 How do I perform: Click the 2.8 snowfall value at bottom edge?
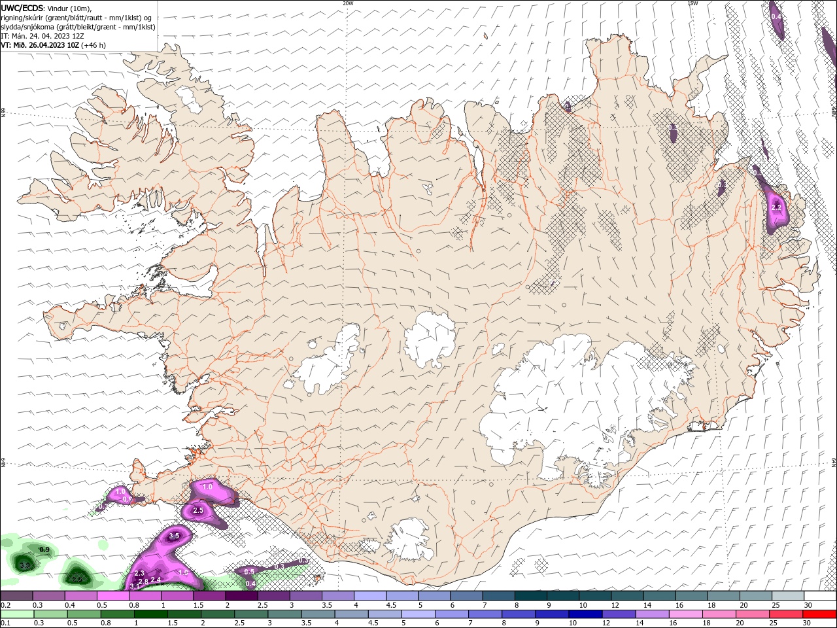pyautogui.click(x=143, y=582)
